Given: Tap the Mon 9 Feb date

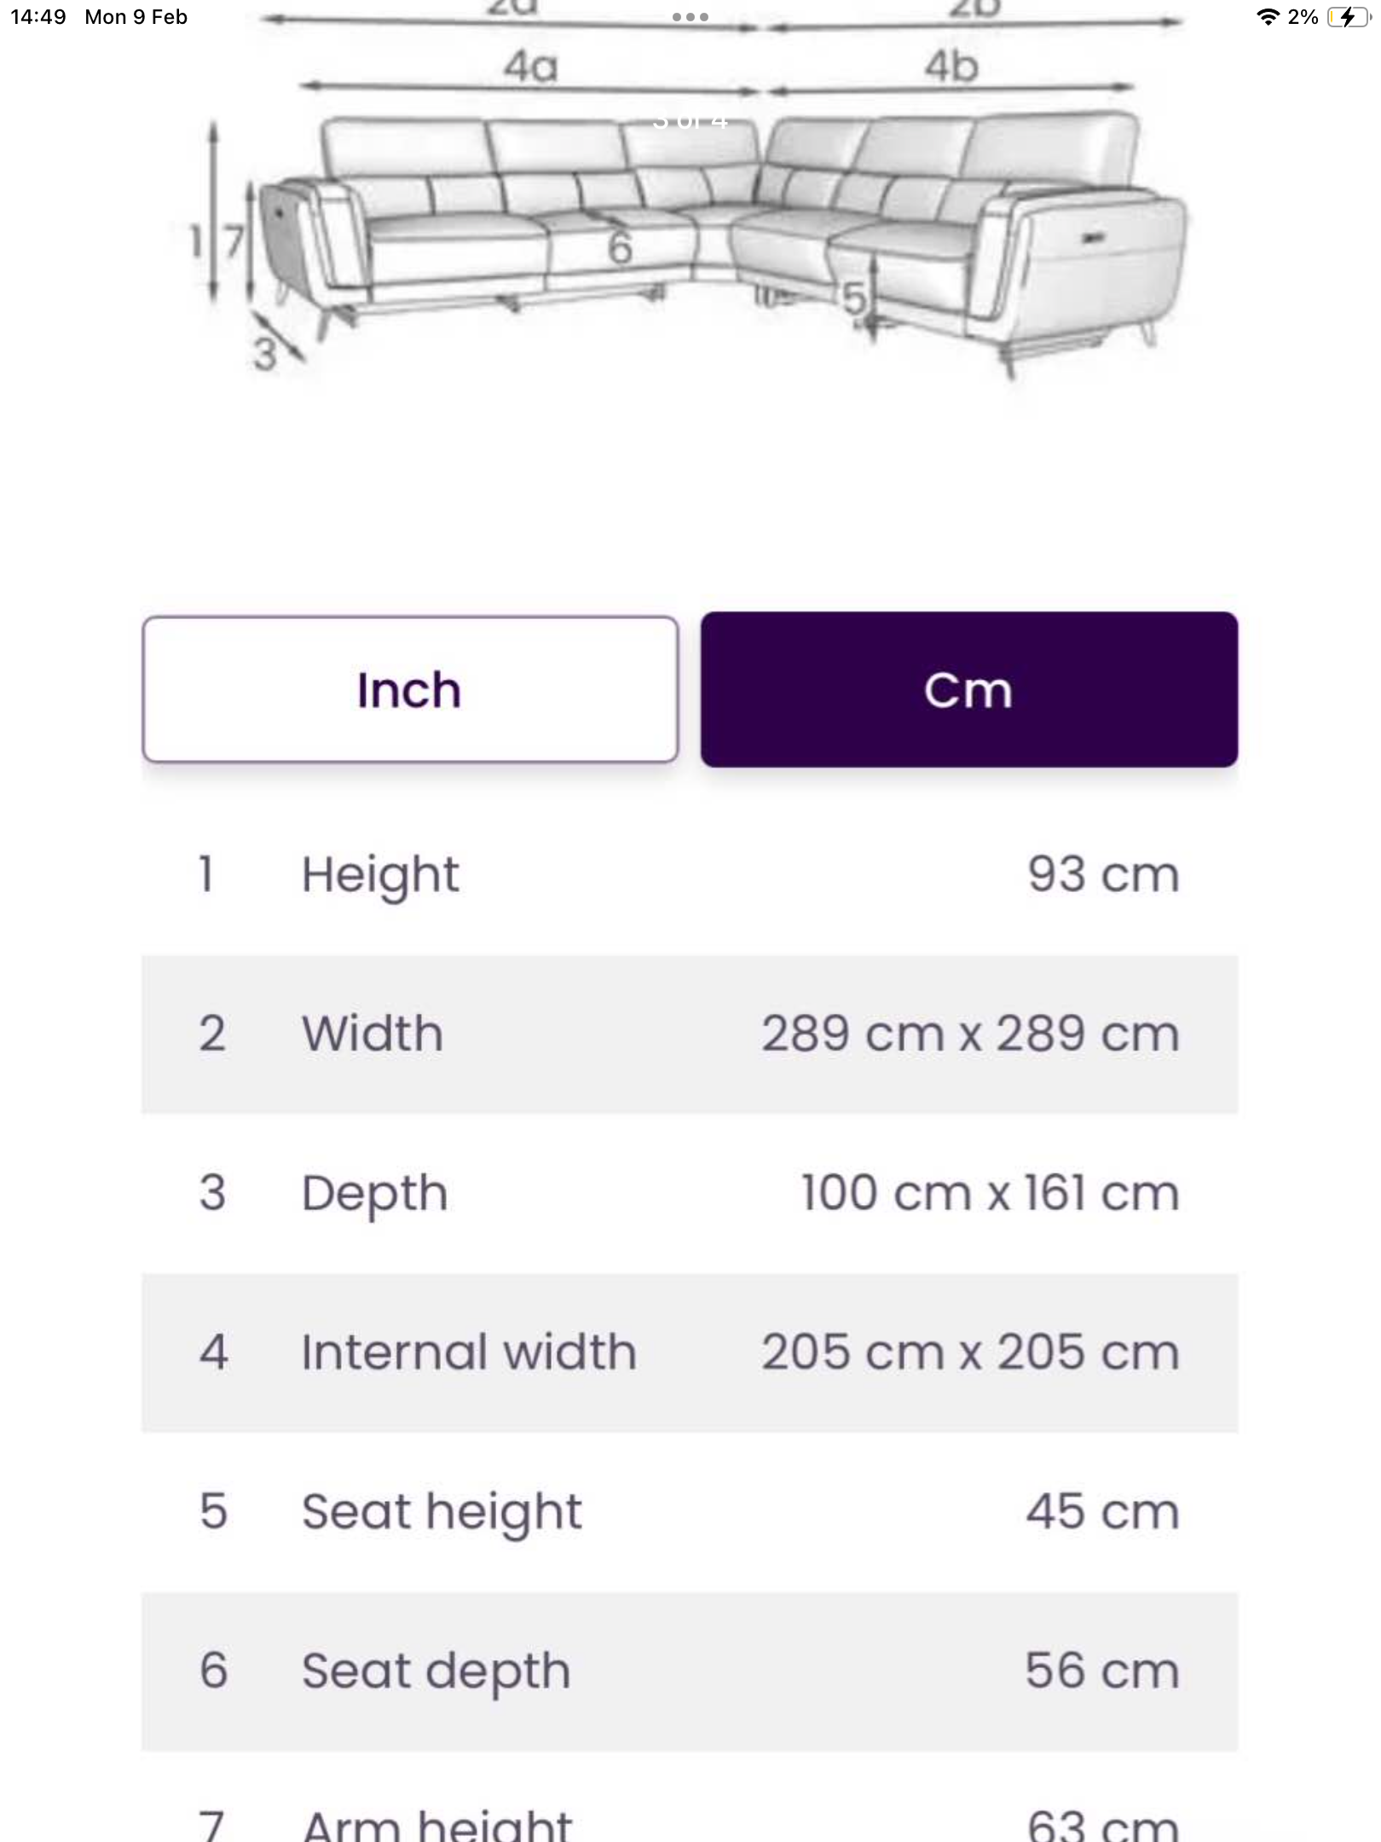Looking at the screenshot, I should tap(136, 17).
